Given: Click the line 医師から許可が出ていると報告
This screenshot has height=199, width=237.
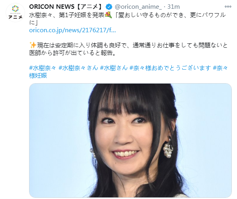Looking at the screenshot, I should pos(72,53).
